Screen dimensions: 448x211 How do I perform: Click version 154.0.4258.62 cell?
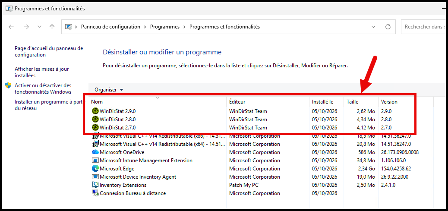(x=396, y=168)
